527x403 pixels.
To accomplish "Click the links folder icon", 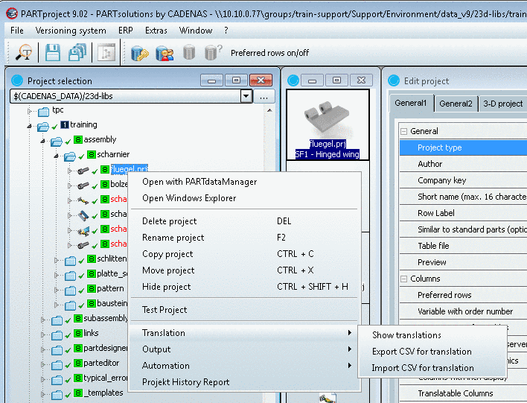I will pos(57,334).
